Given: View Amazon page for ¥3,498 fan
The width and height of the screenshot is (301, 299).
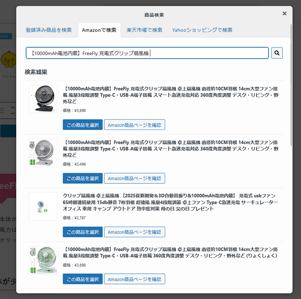Looking at the screenshot, I should [134, 178].
